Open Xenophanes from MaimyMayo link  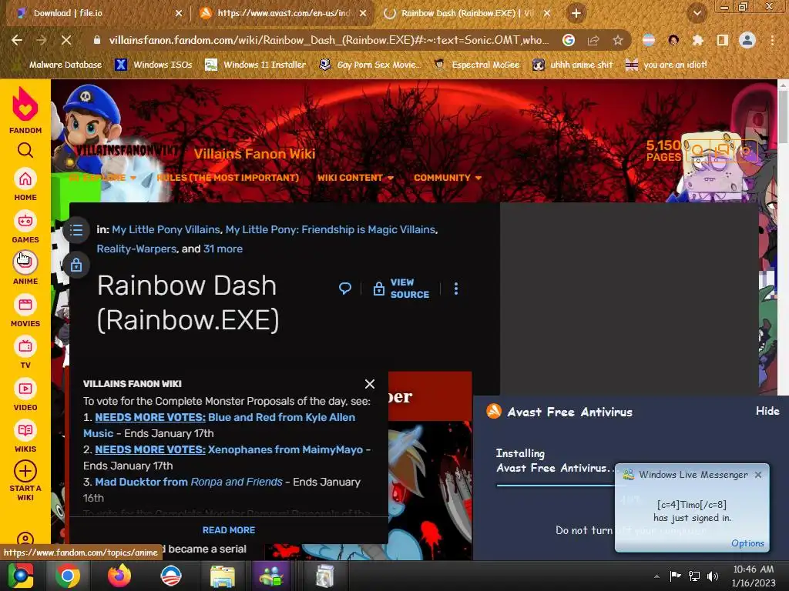point(285,449)
